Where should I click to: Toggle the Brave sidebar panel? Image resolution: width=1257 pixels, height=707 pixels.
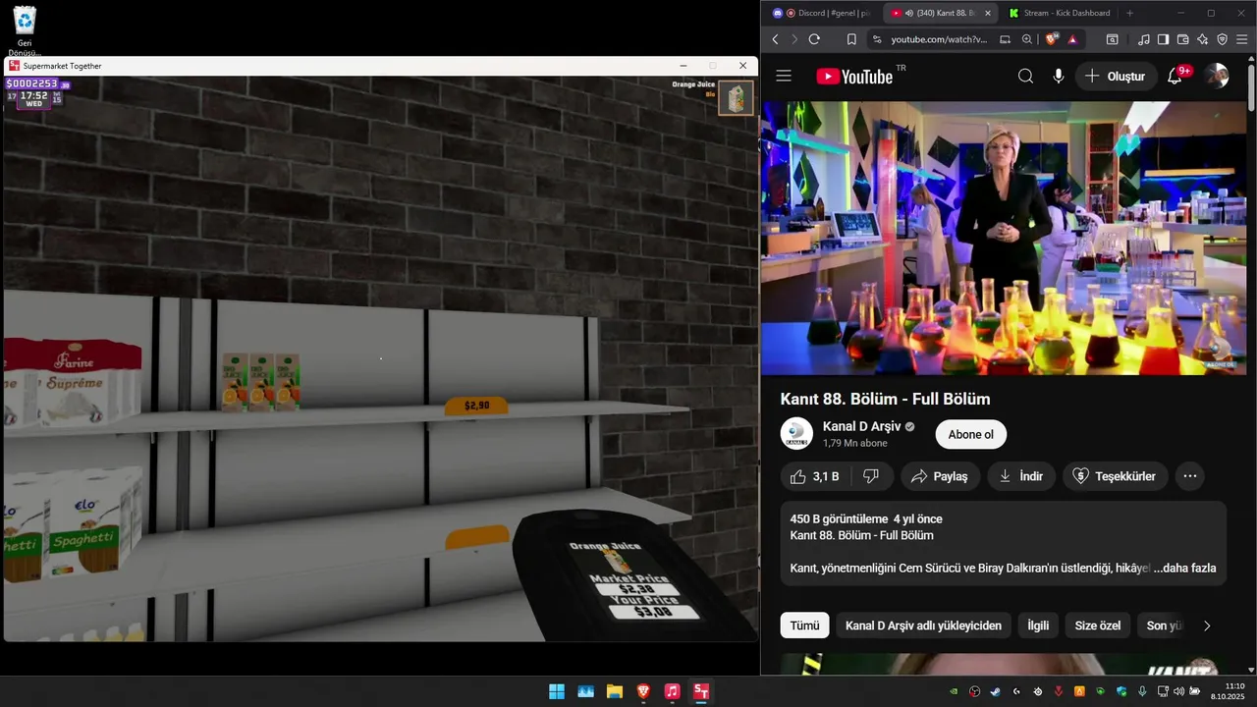pyautogui.click(x=1163, y=39)
